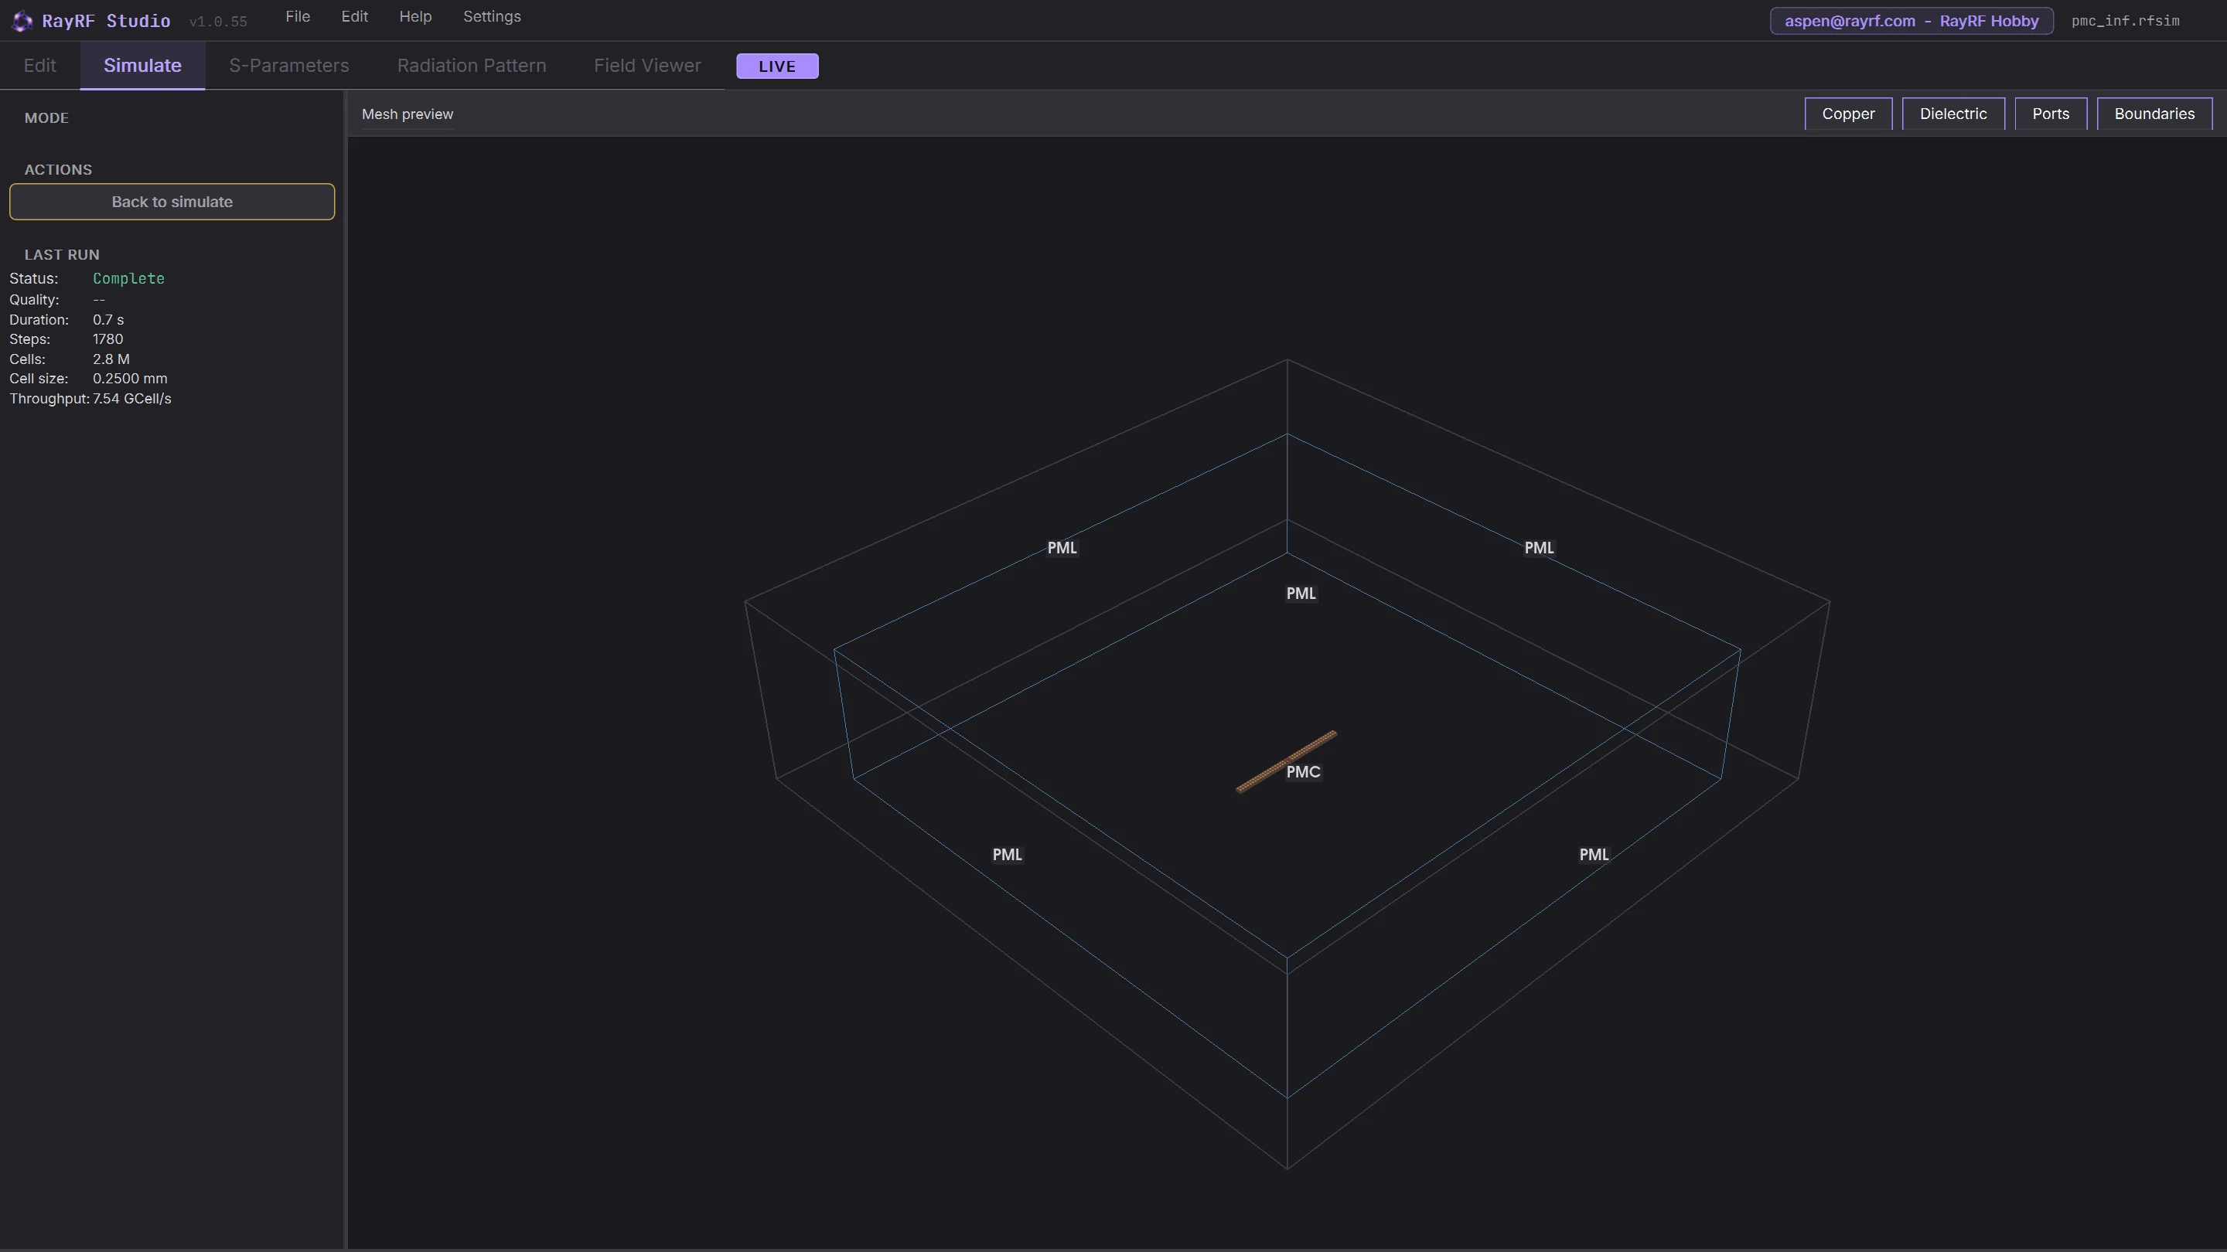Click the Mesh preview label
2227x1252 pixels.
click(x=408, y=114)
